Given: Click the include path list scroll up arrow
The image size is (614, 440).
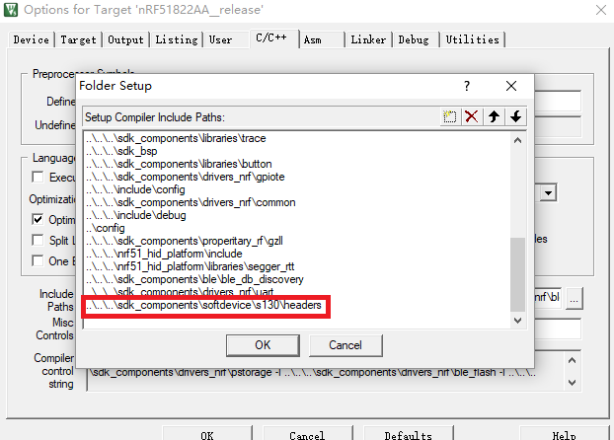Looking at the screenshot, I should (x=517, y=140).
